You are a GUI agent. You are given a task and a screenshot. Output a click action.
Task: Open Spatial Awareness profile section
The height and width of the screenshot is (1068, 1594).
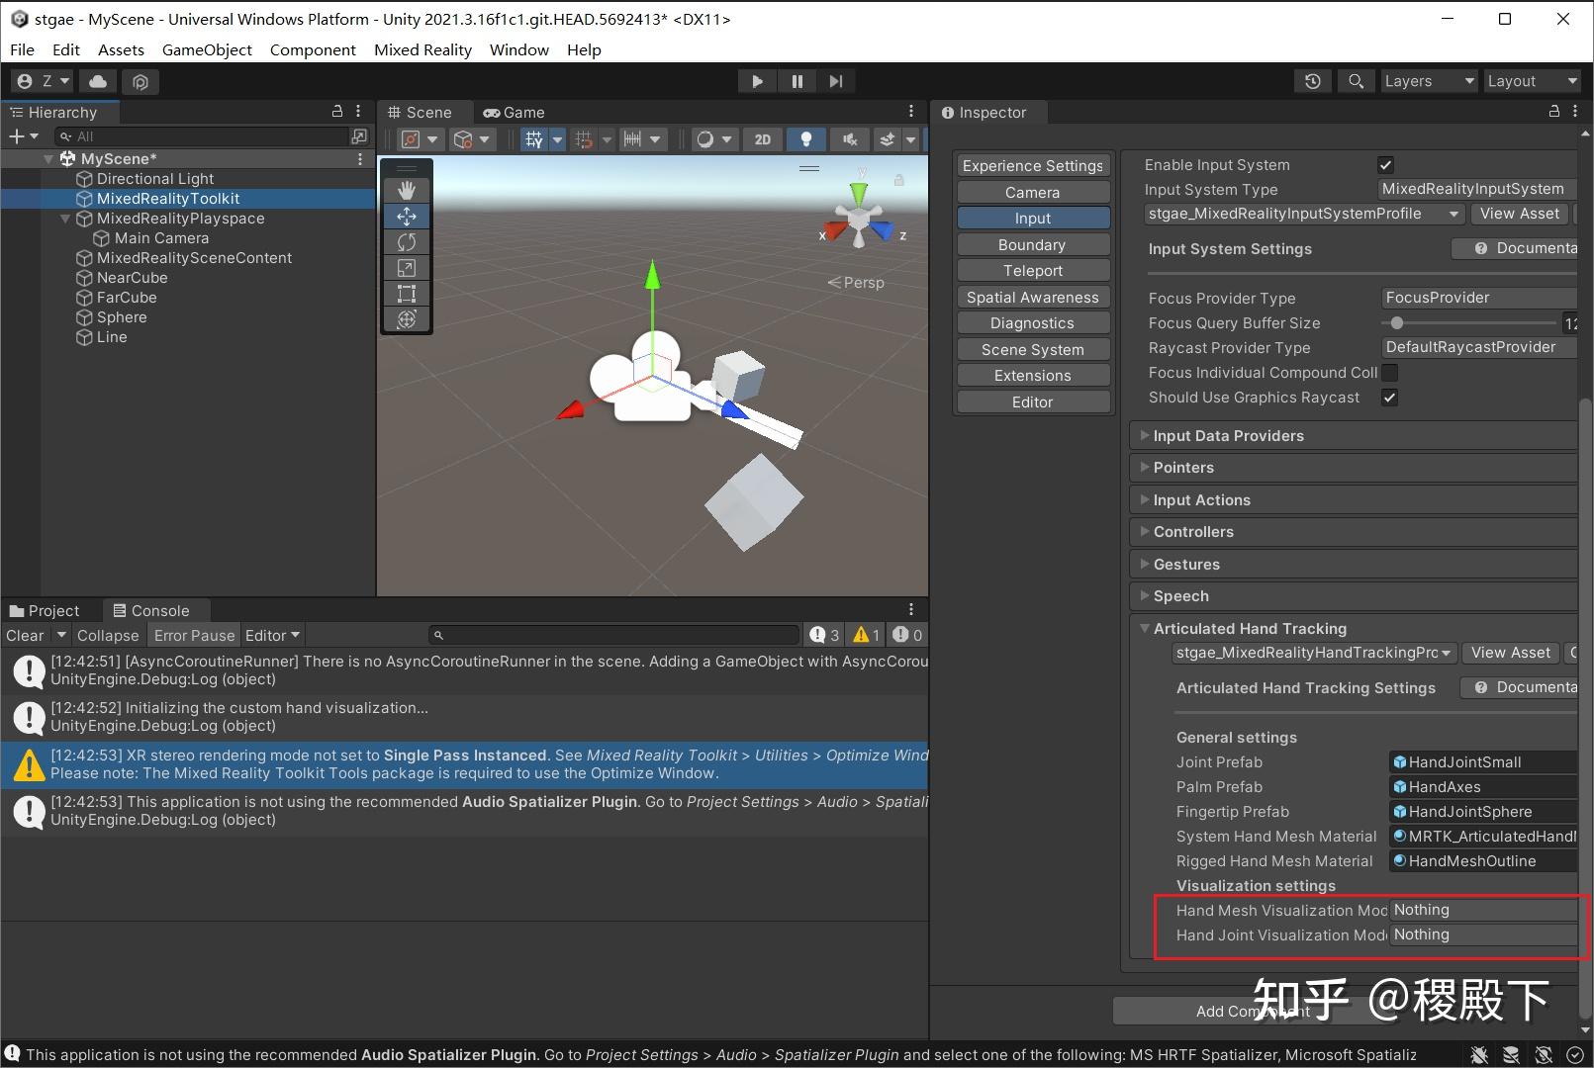pos(1033,298)
